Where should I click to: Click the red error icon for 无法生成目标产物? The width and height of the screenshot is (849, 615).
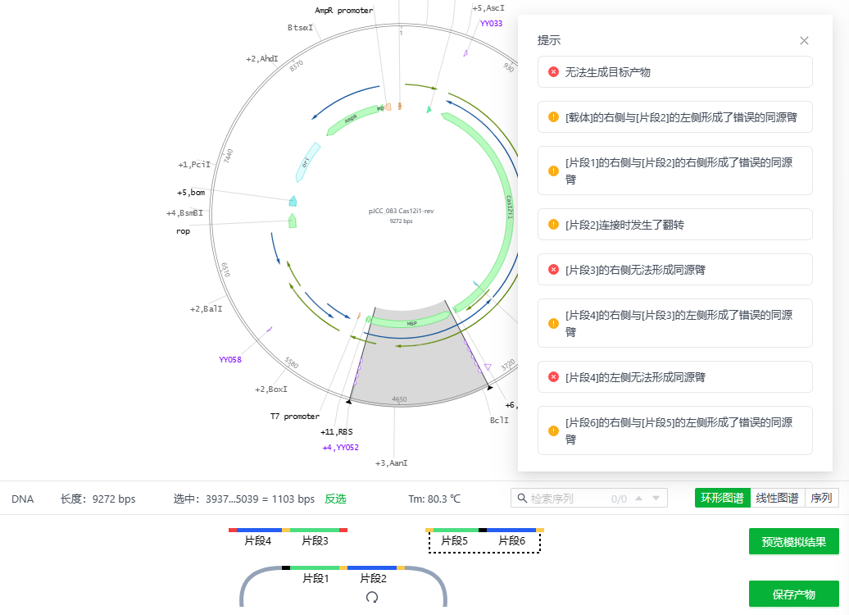pyautogui.click(x=554, y=72)
